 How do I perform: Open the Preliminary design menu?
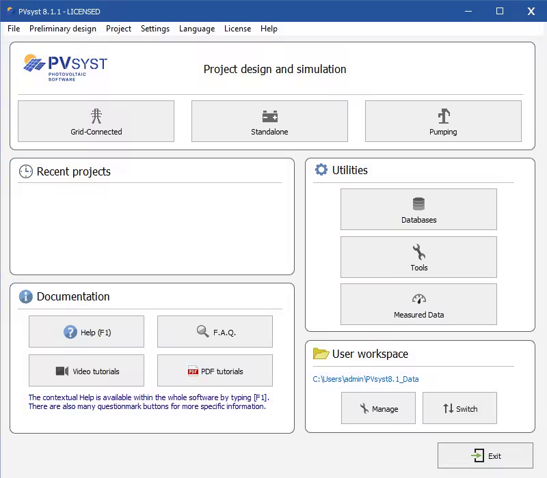tap(63, 29)
